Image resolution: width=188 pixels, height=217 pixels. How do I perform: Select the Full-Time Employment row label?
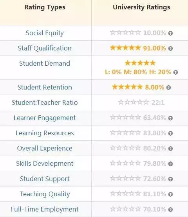[x=45, y=210]
